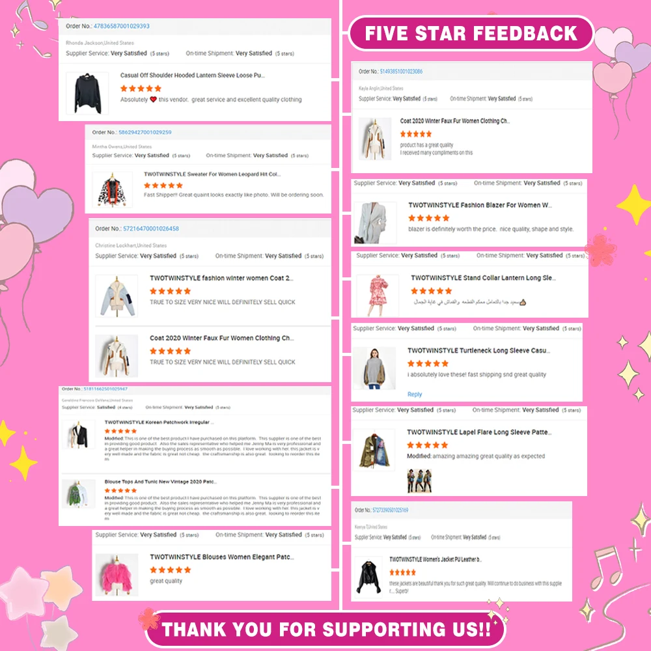The width and height of the screenshot is (651, 651).
Task: Select the black hooded sweater thumbnail
Action: (x=88, y=93)
